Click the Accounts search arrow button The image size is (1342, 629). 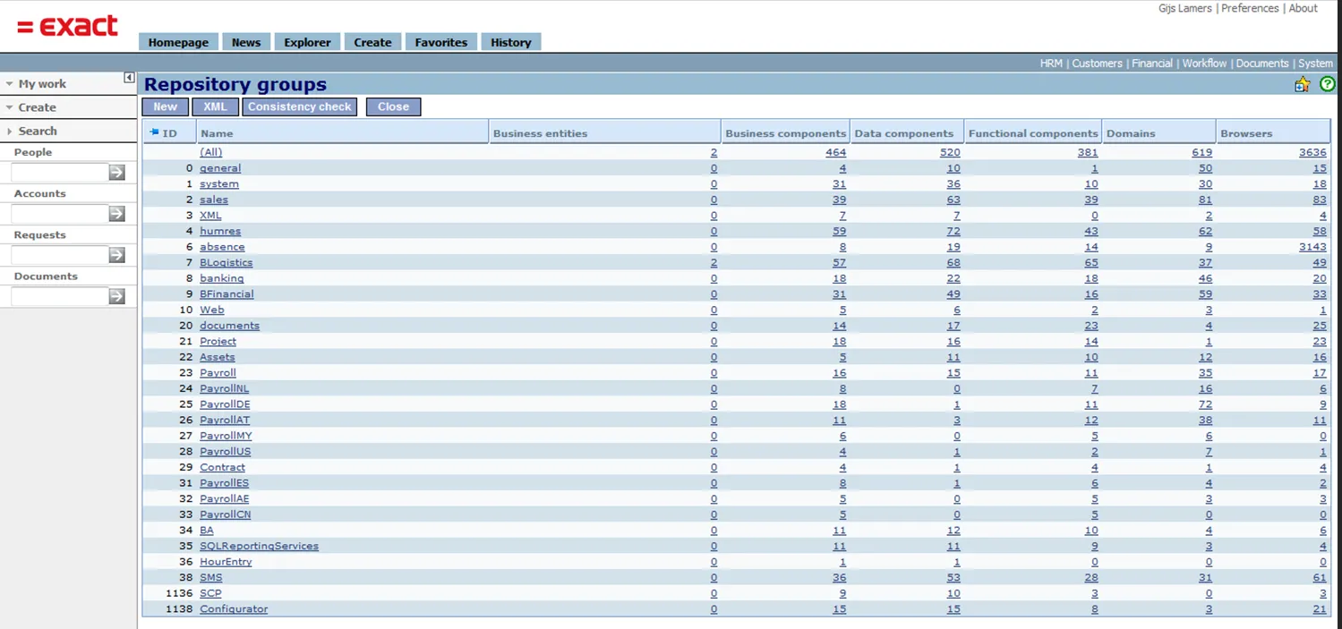(116, 214)
